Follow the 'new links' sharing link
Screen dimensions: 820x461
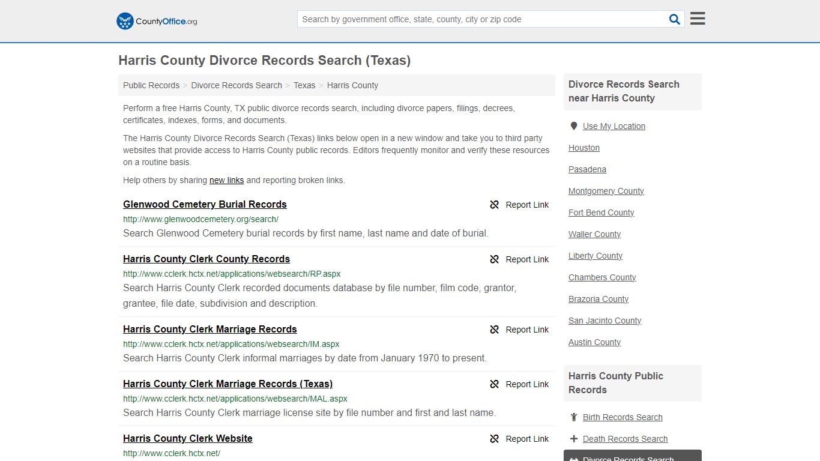point(226,180)
